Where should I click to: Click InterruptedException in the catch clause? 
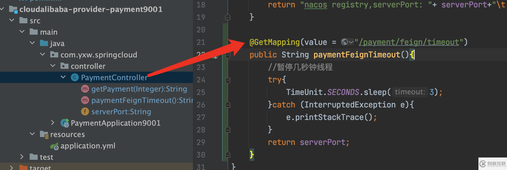click(x=350, y=105)
